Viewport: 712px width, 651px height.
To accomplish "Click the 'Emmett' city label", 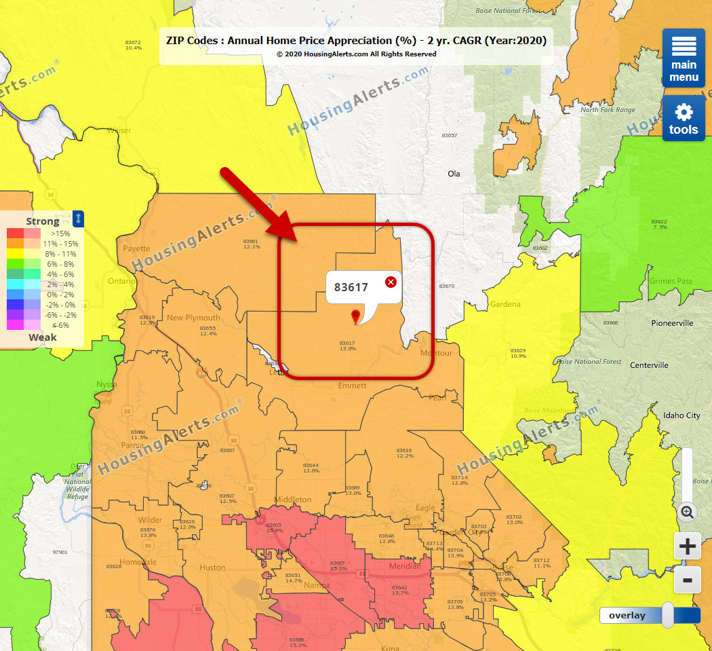I will [x=352, y=386].
